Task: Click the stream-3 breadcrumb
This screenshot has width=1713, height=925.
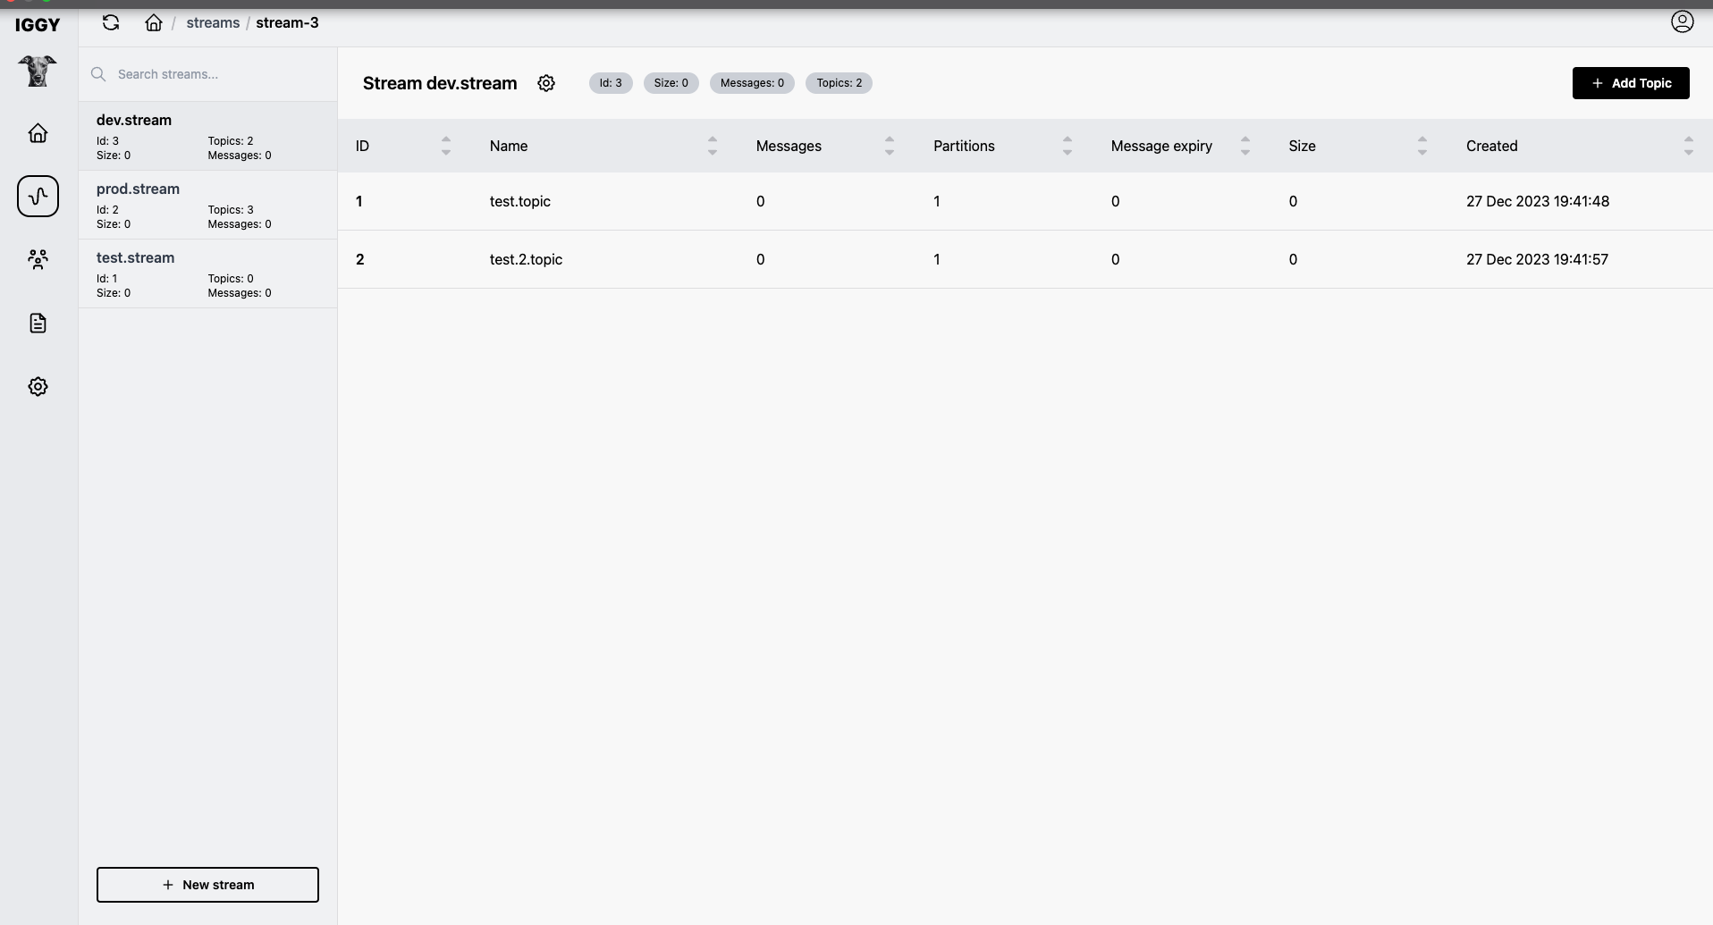Action: [287, 22]
